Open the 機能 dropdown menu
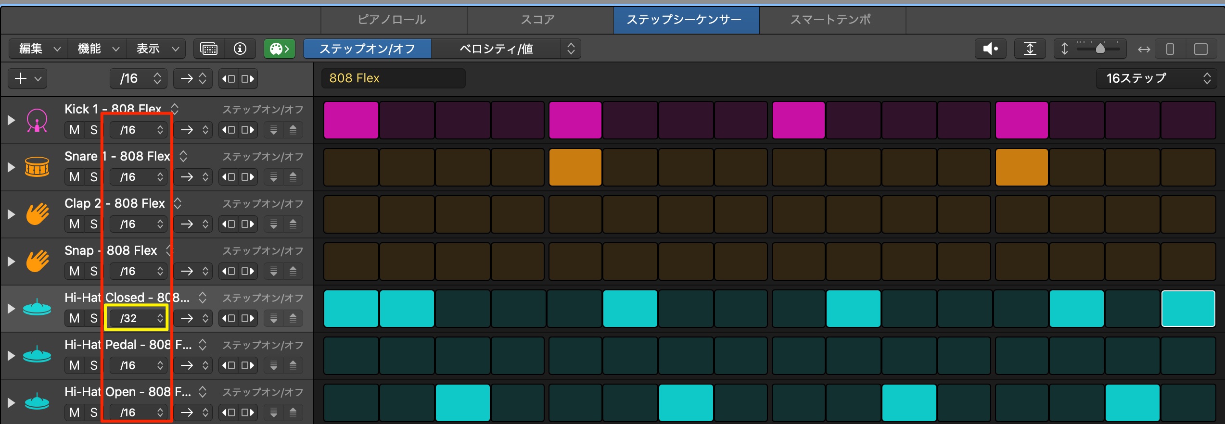 (98, 49)
